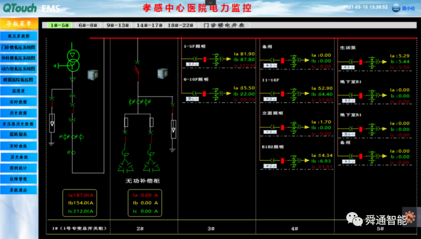Click 生活泵 red breaker
This screenshot has height=239, width=421.
361,62
